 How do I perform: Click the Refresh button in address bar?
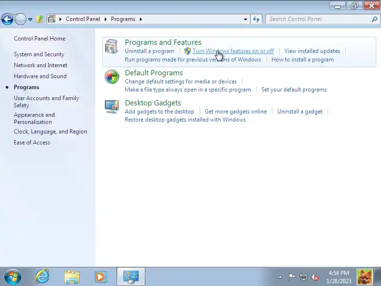(256, 19)
